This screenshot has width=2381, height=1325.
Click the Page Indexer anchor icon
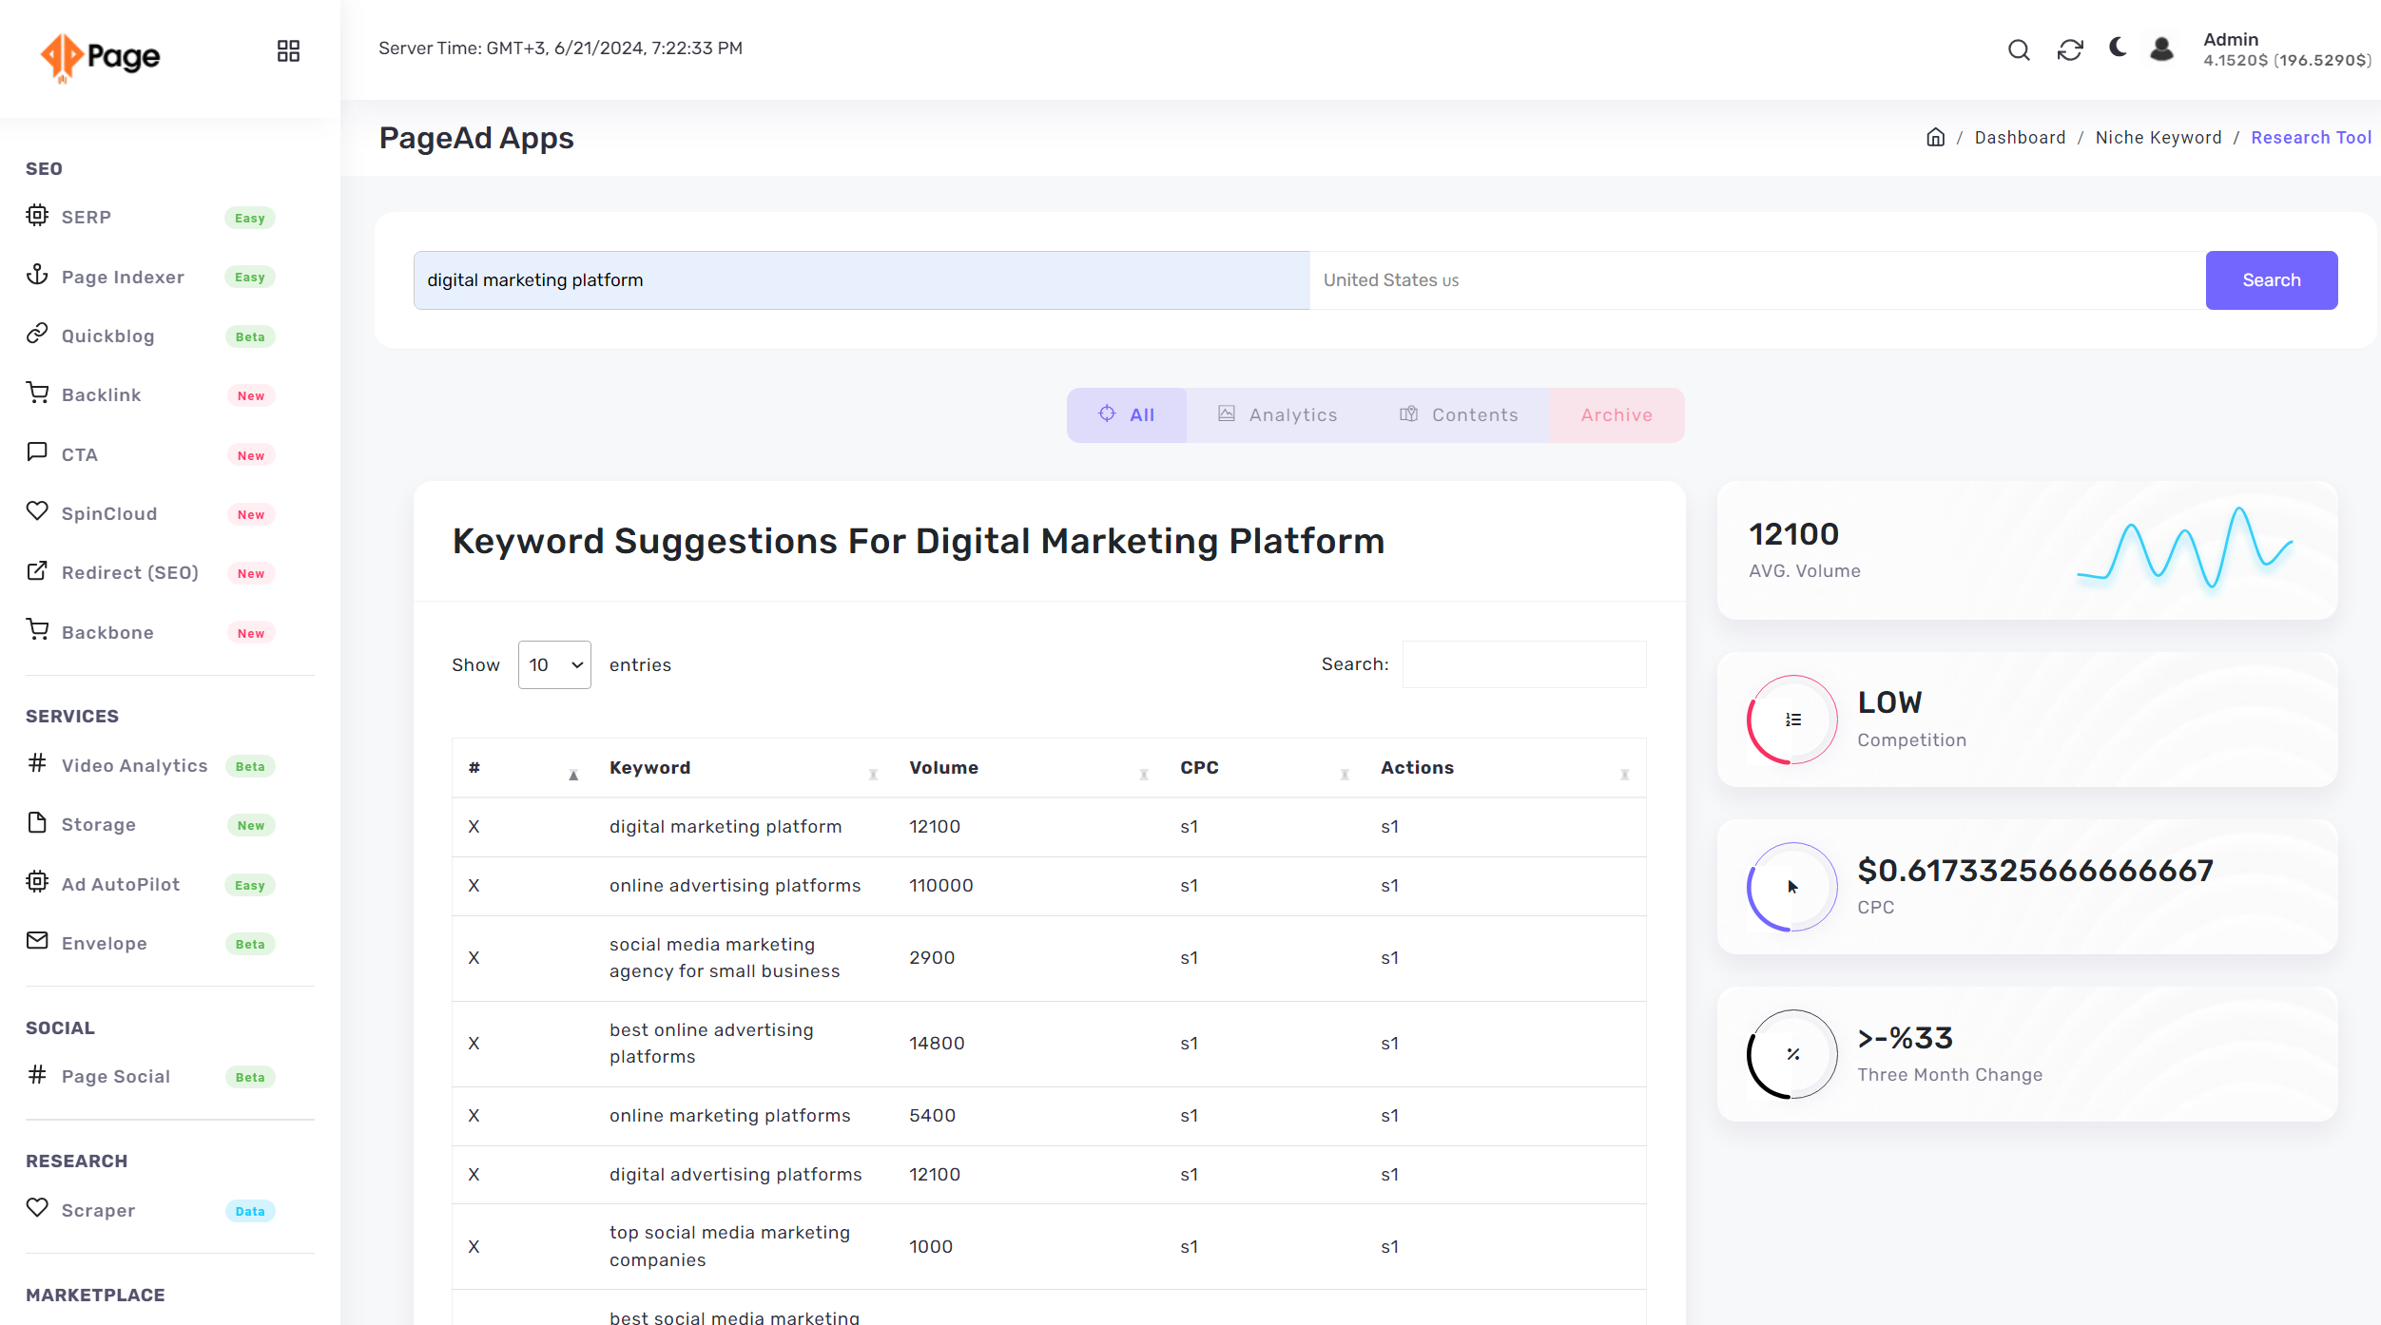37,275
